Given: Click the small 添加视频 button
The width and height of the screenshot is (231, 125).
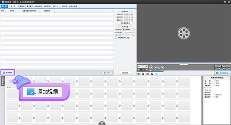Looking at the screenshot, I should (8, 72).
